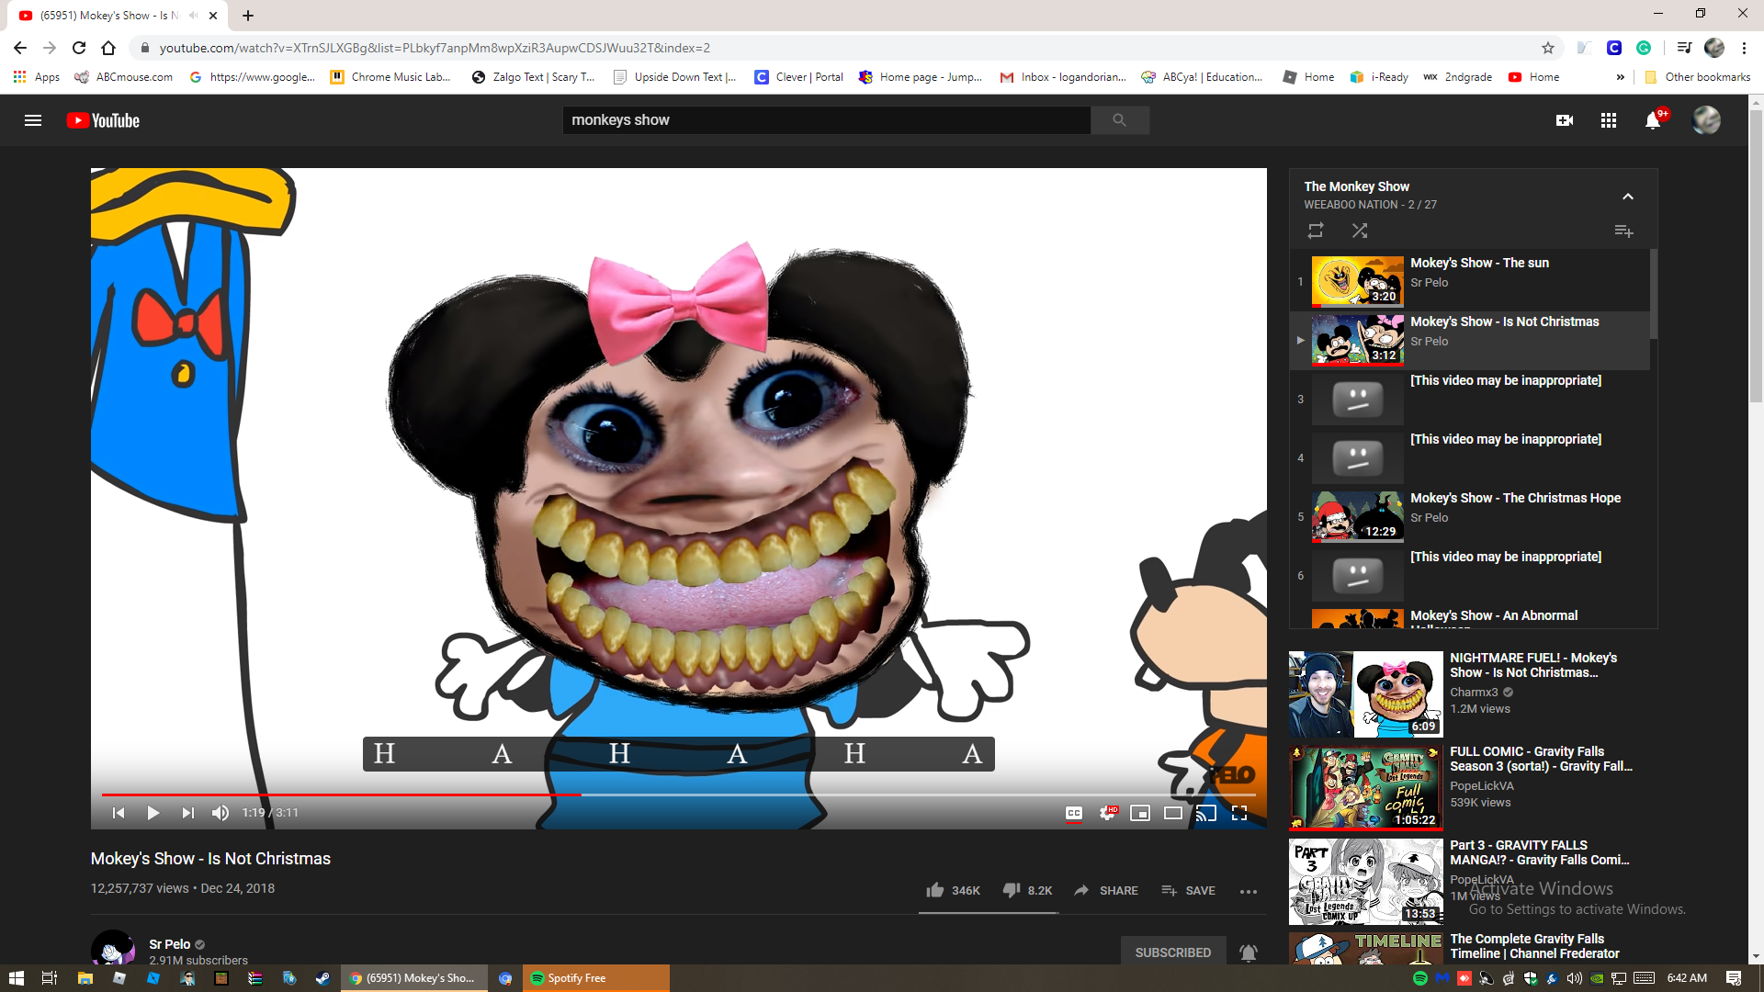The height and width of the screenshot is (992, 1764).
Task: Click the SUBSCRIBED button
Action: (1173, 953)
